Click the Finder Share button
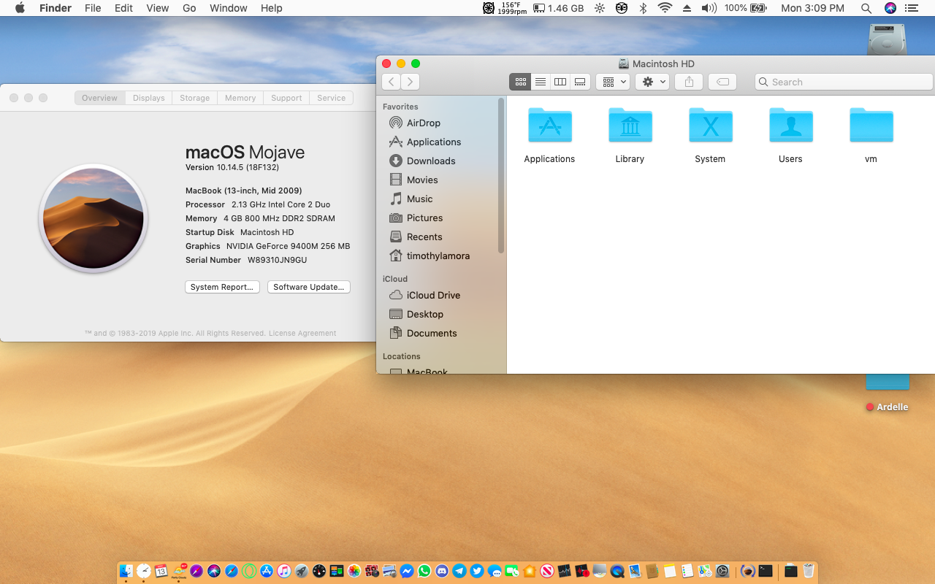935x584 pixels. point(689,82)
